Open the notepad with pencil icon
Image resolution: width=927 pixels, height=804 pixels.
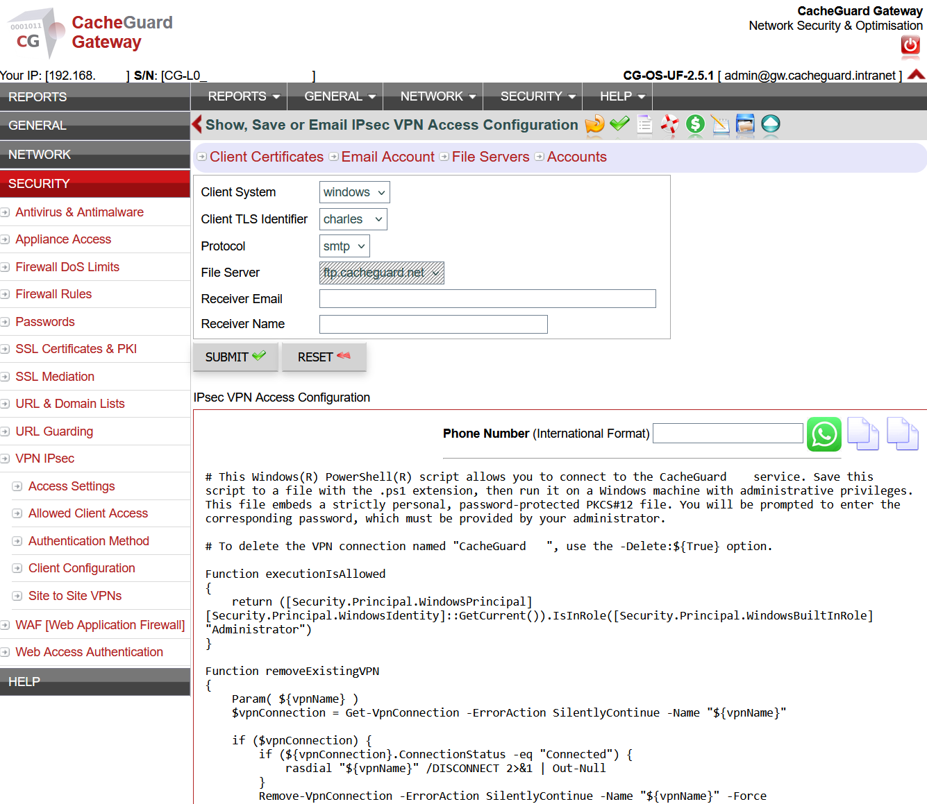pyautogui.click(x=720, y=124)
